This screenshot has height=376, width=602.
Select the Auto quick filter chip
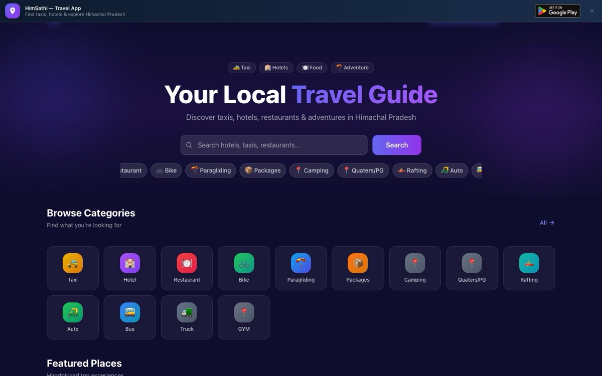pos(452,170)
